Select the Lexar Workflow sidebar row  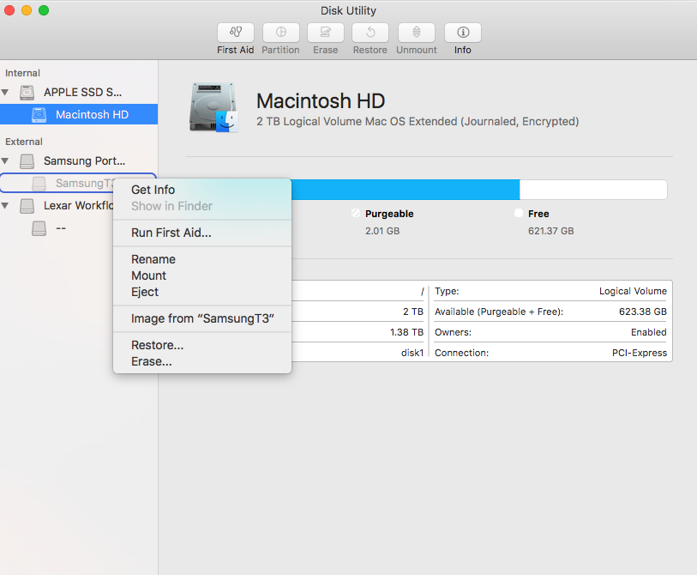pyautogui.click(x=57, y=206)
